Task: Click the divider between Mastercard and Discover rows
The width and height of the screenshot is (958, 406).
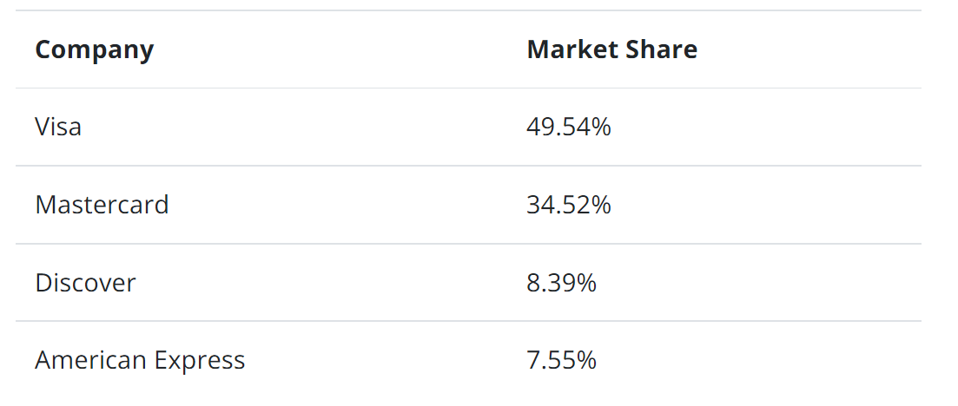Action: tap(468, 244)
